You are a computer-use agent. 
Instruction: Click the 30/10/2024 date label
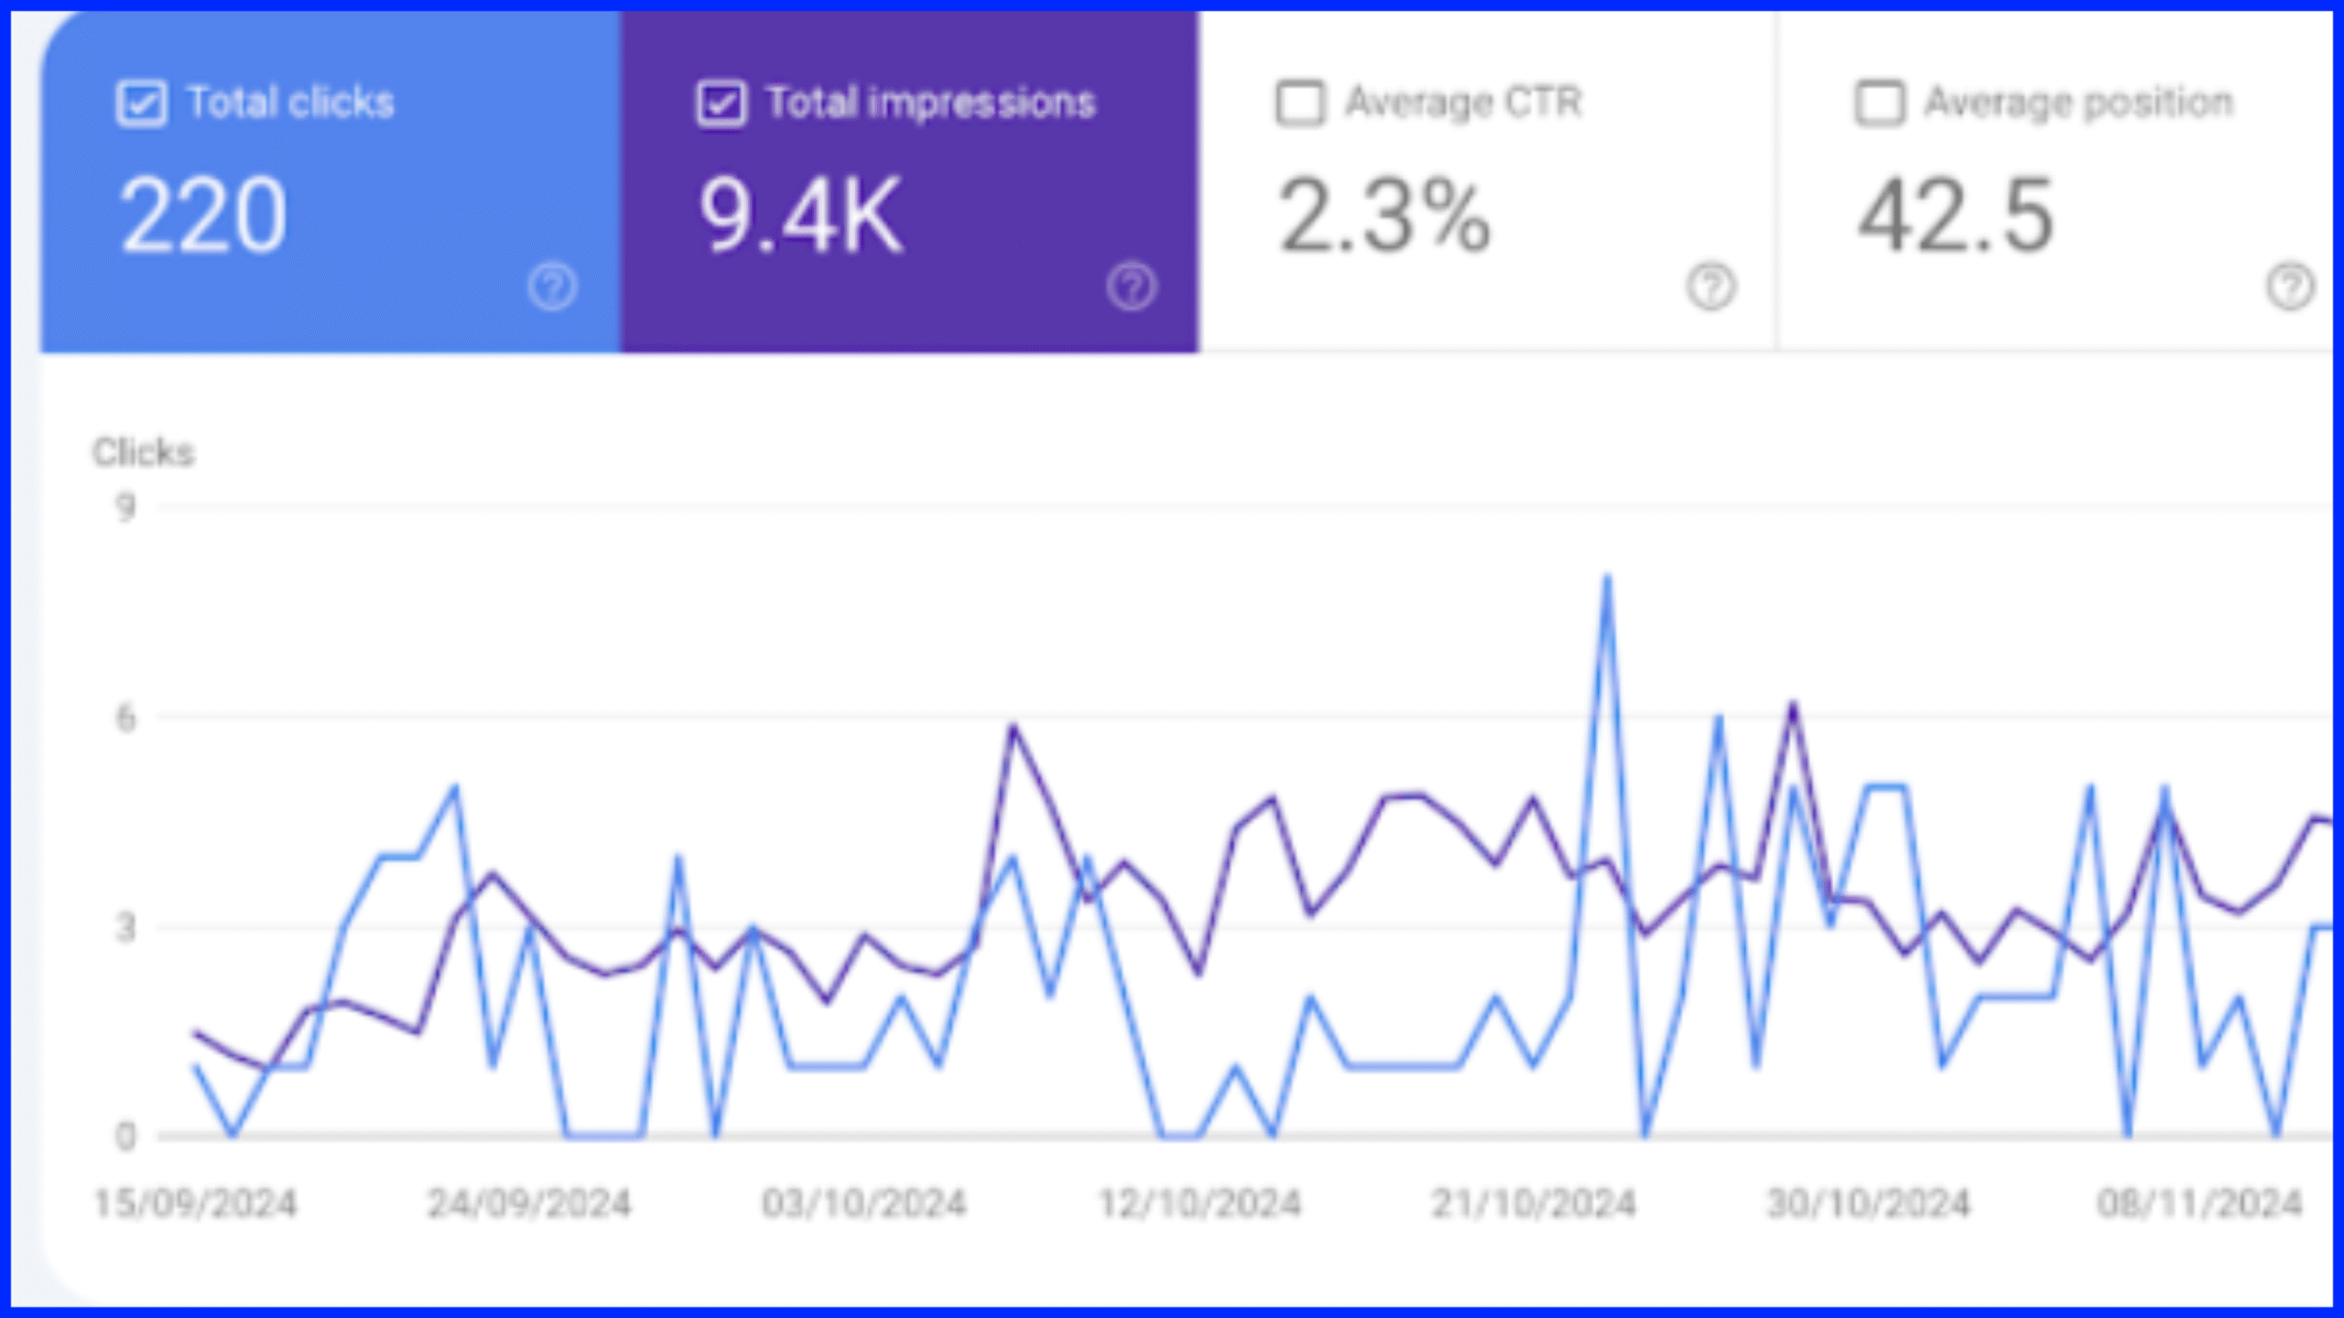point(1868,1203)
